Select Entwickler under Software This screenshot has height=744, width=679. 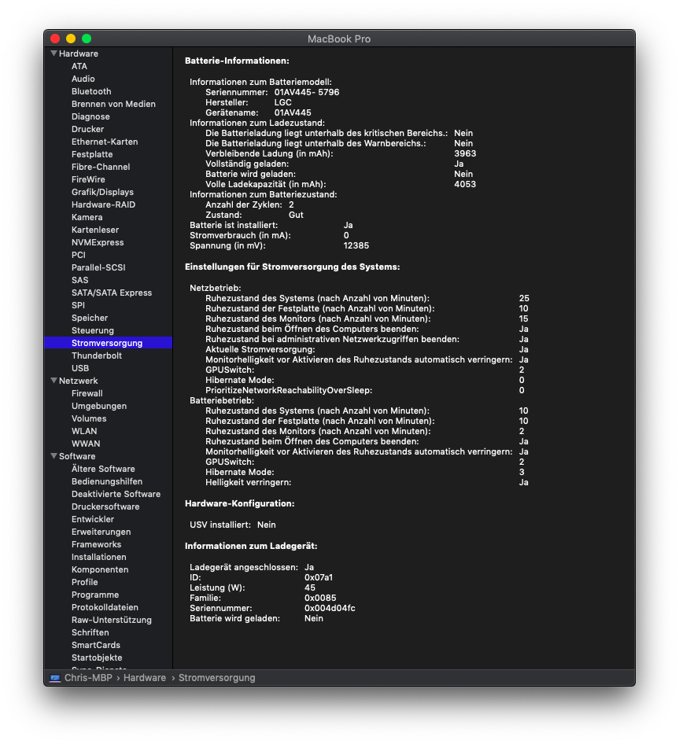(93, 519)
